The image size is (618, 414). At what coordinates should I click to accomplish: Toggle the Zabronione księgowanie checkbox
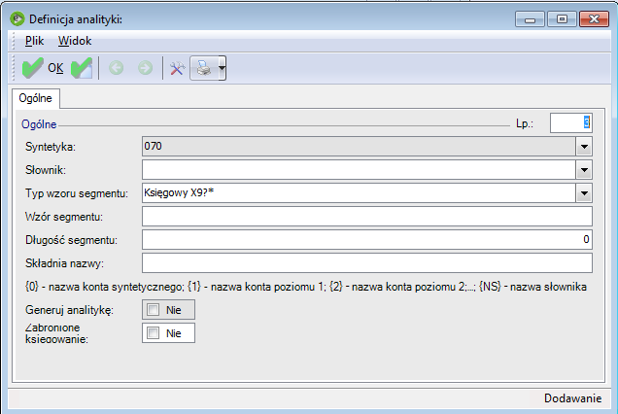pyautogui.click(x=153, y=333)
